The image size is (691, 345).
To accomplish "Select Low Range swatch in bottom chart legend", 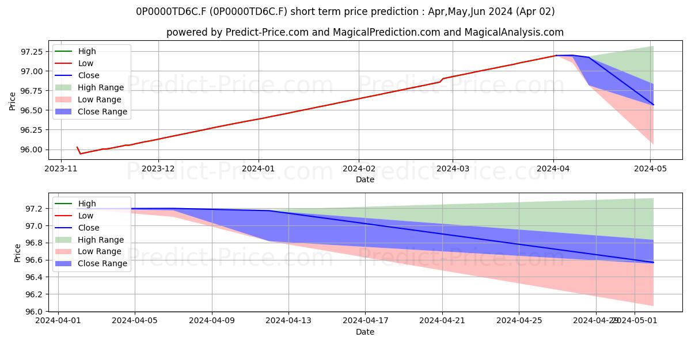I will tap(65, 252).
